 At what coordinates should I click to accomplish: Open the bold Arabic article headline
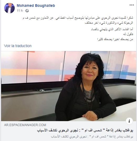85,130
